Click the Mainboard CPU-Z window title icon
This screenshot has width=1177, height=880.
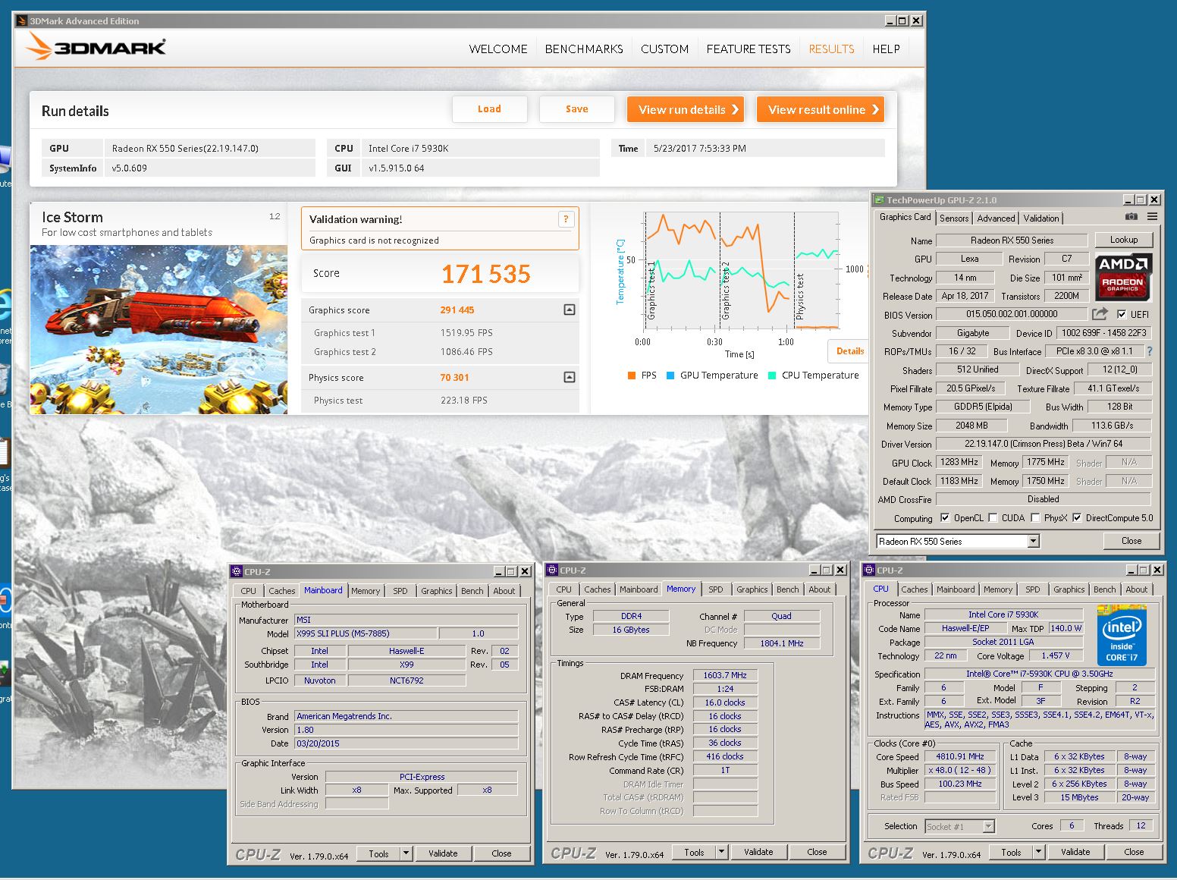click(x=237, y=571)
